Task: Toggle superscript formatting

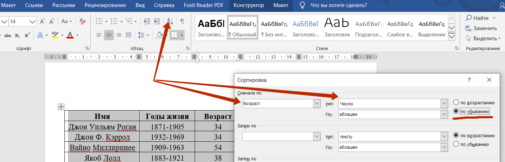Action: pyautogui.click(x=27, y=35)
